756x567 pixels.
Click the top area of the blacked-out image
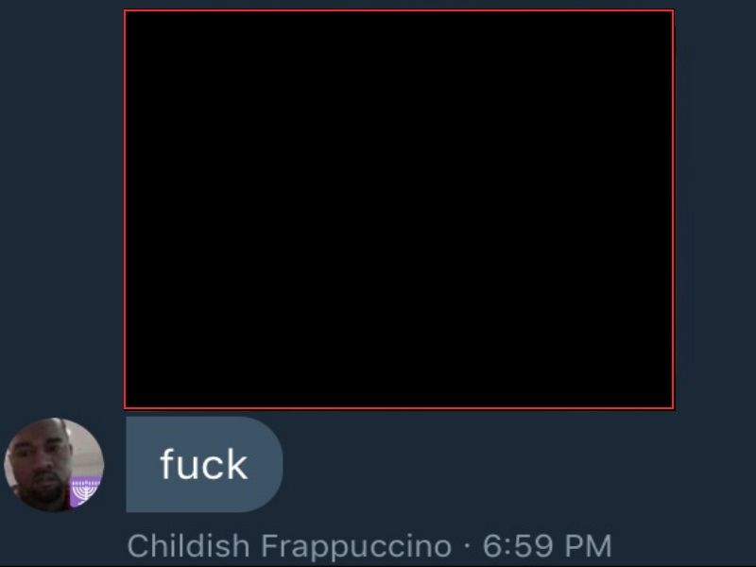point(399,48)
